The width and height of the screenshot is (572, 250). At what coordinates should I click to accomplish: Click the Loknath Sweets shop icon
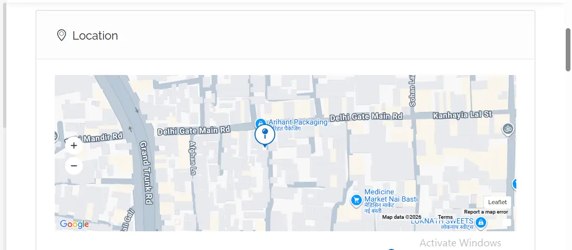[x=481, y=223]
